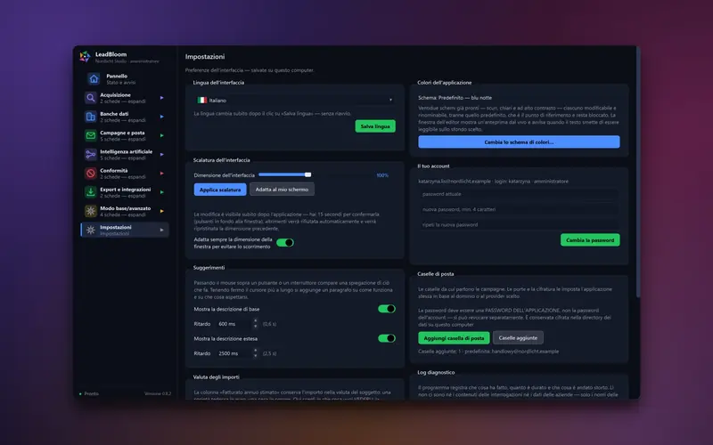713x445 pixels.
Task: Click the green Pronto status dot
Action: click(80, 394)
